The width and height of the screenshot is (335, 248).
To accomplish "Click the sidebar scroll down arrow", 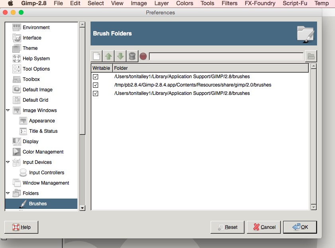I will click(x=82, y=208).
